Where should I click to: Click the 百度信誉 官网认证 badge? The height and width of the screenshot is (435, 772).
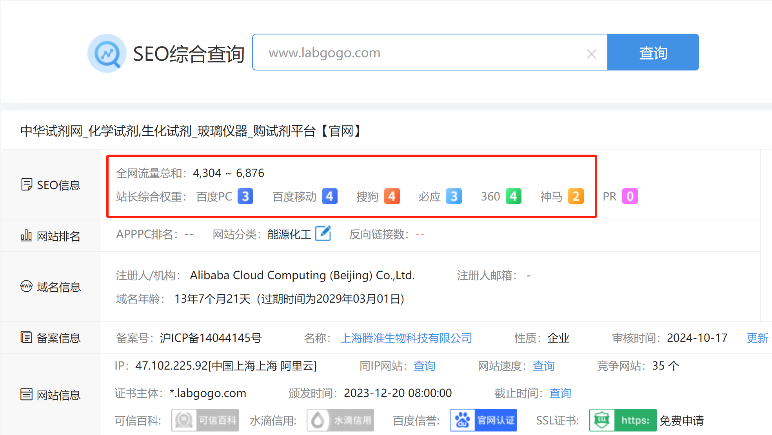point(483,421)
